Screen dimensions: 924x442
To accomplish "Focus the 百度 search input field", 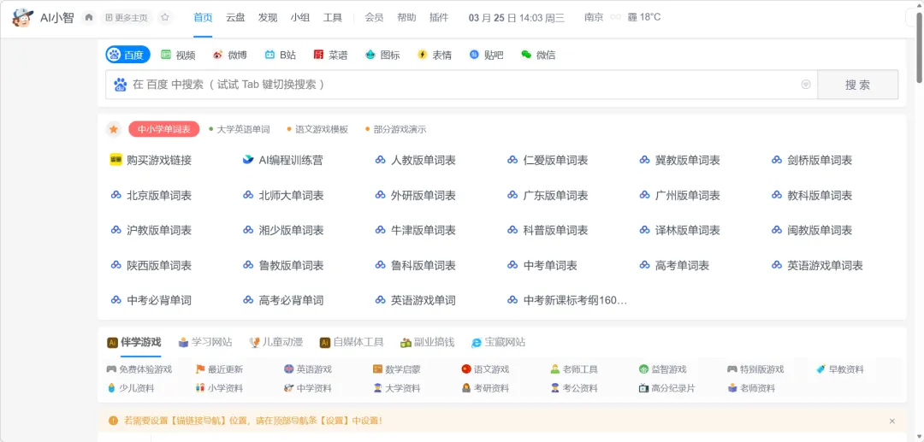I will 461,85.
